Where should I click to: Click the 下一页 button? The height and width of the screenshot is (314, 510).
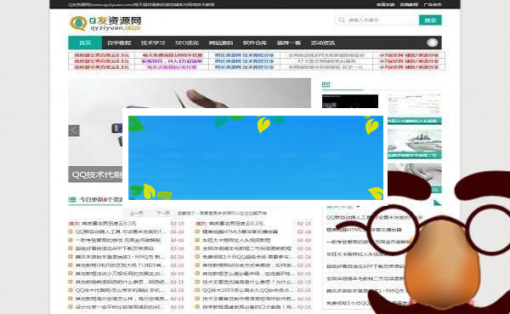pyautogui.click(x=163, y=213)
